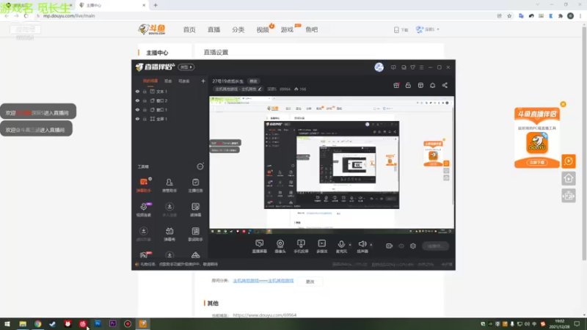
Task: Open Chrome tab search chevron
Action: [x=538, y=4]
